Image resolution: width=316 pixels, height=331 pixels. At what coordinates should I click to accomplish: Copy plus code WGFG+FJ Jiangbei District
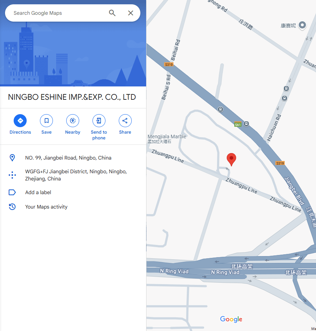coord(76,175)
